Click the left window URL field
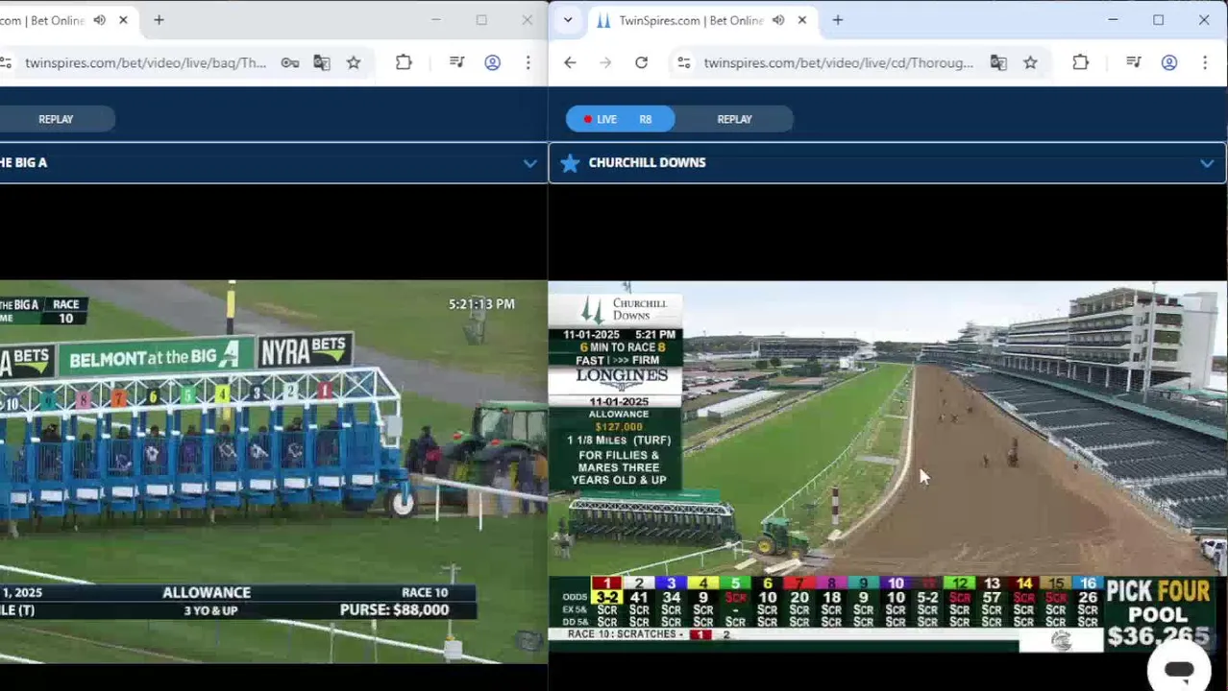Viewport: 1228px width, 691px height. [x=146, y=62]
